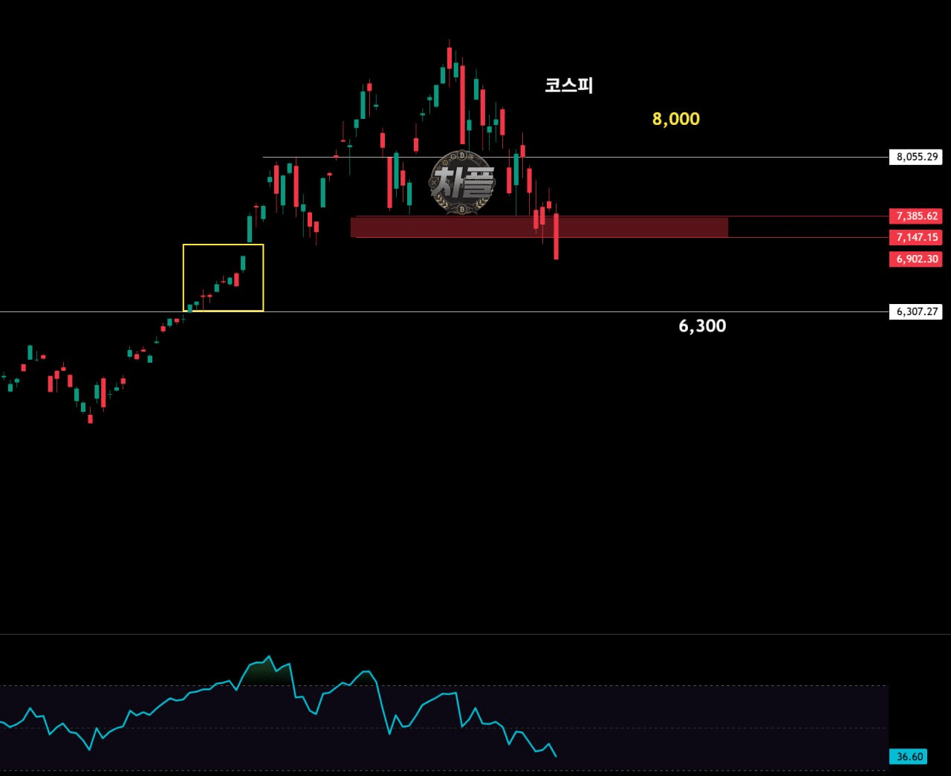Viewport: 951px width, 776px height.
Task: Click the end of the cyan RSI line
Action: (x=556, y=756)
